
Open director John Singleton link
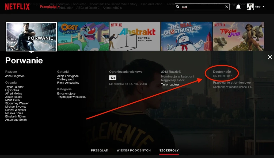pos(15,76)
